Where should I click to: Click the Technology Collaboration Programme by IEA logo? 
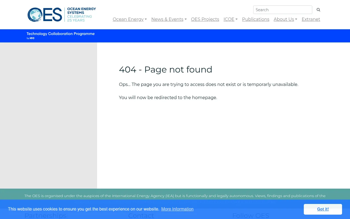point(60,36)
